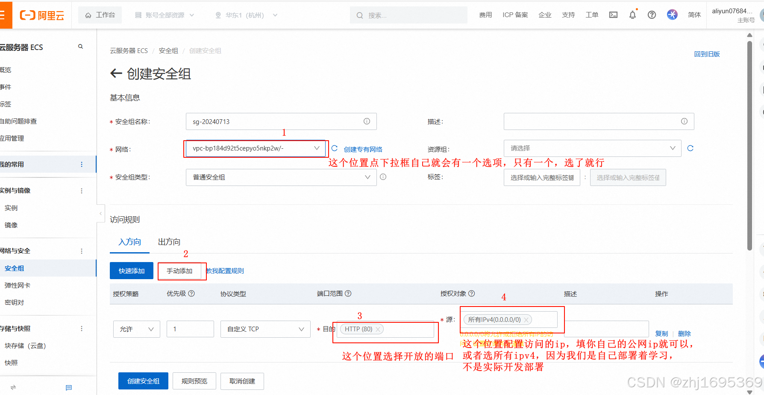The image size is (764, 395).
Task: Go back using the arrow beside 创建安全组
Action: click(116, 74)
